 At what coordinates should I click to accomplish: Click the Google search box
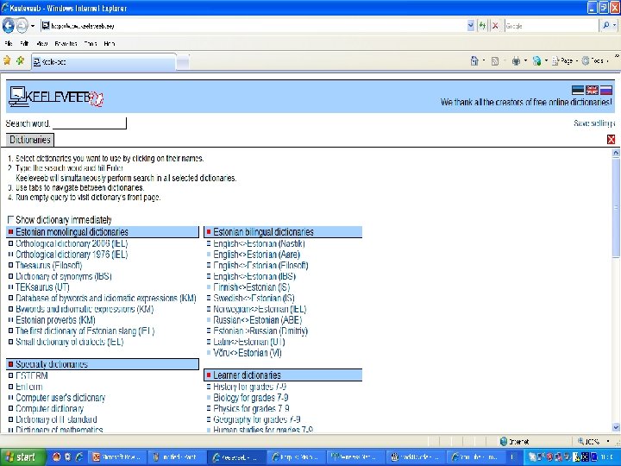click(x=551, y=26)
